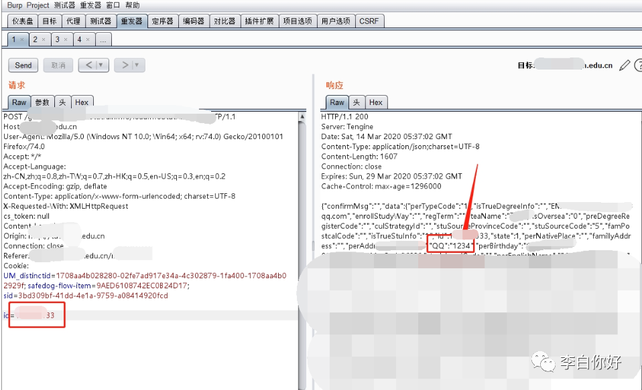The height and width of the screenshot is (390, 642).
Task: Open the 插件扩展 tab
Action: click(x=259, y=21)
